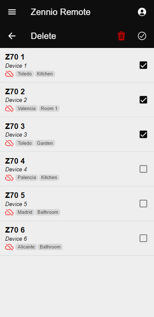Click the offline cloud icon for Z70 4
The height and width of the screenshot is (317, 154).
point(9,178)
